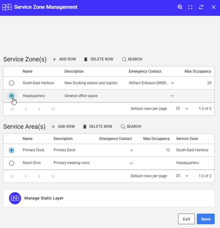Viewport: 220px width, 228px height.
Task: Go to next page in Service Zones
Action: coord(39,109)
